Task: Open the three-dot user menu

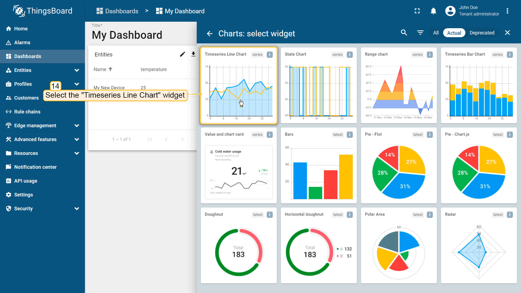Action: 507,11
